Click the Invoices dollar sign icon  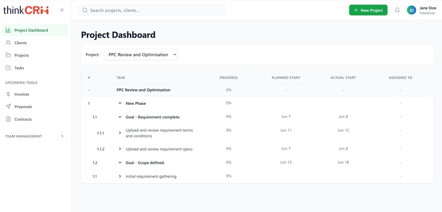(8, 94)
